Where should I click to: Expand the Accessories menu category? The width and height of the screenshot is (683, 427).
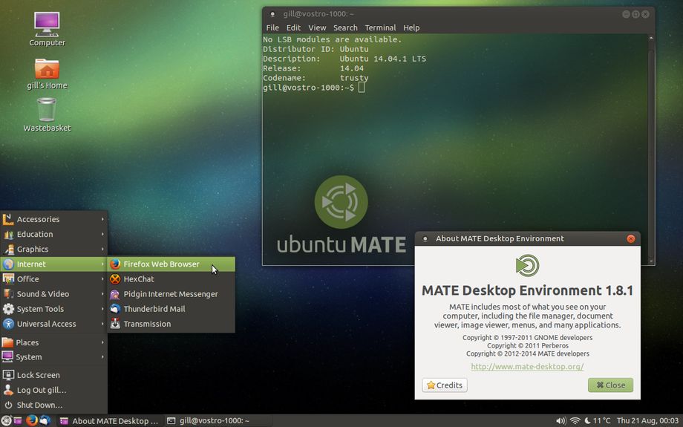coord(38,219)
